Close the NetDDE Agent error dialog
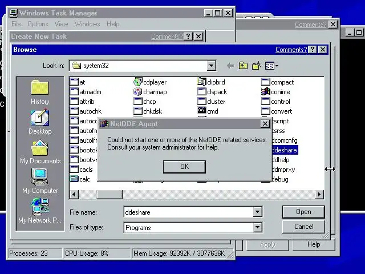 click(x=265, y=124)
